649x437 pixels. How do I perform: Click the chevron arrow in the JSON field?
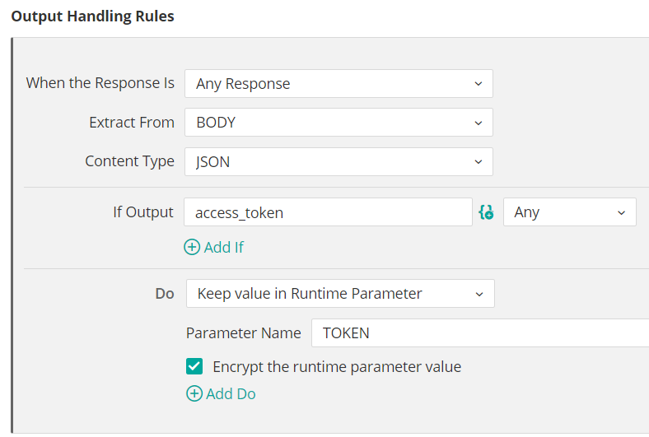click(479, 161)
